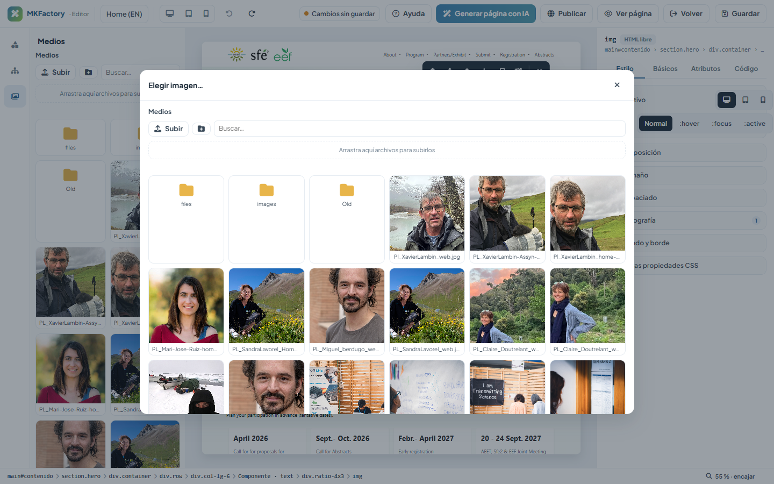Open the Old folder in the dialog
This screenshot has width=774, height=484.
(x=347, y=219)
